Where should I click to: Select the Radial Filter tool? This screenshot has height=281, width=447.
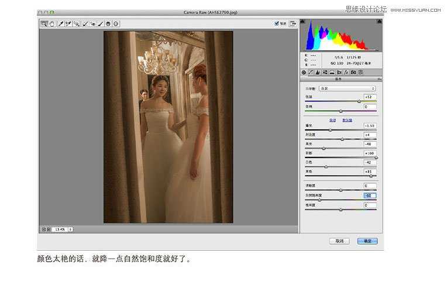[116, 24]
